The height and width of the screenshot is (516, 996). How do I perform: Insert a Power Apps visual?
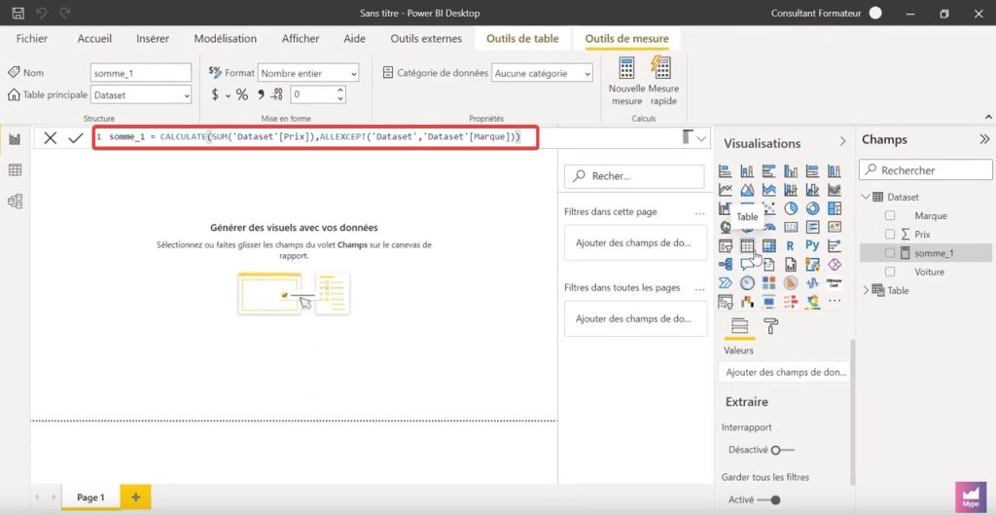pyautogui.click(x=834, y=264)
